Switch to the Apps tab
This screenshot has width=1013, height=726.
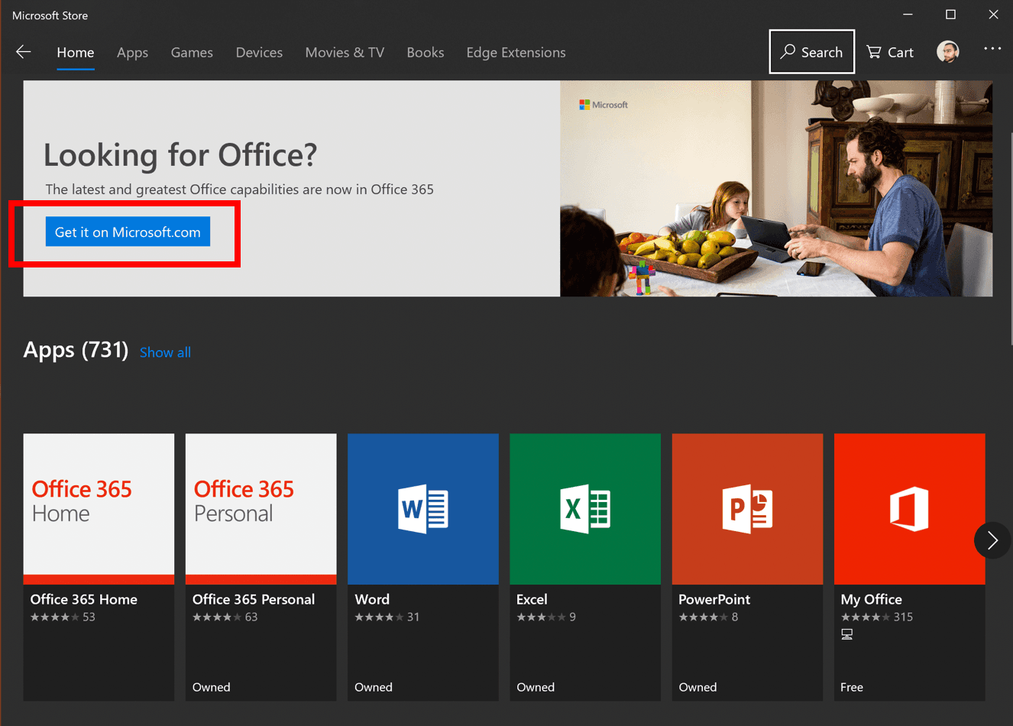click(x=132, y=53)
